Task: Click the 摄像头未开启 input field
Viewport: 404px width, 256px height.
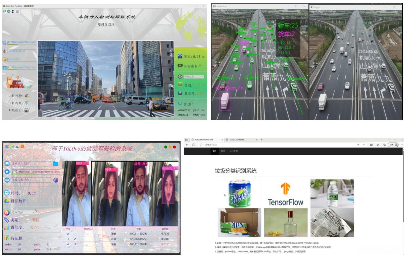Action: click(31, 180)
